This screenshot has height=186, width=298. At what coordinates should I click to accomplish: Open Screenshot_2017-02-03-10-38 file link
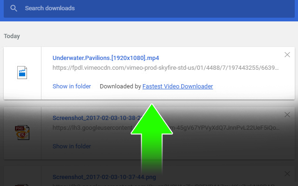[x=97, y=118]
